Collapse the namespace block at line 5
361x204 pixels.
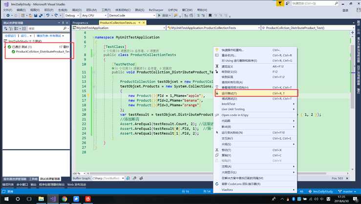[94, 37]
